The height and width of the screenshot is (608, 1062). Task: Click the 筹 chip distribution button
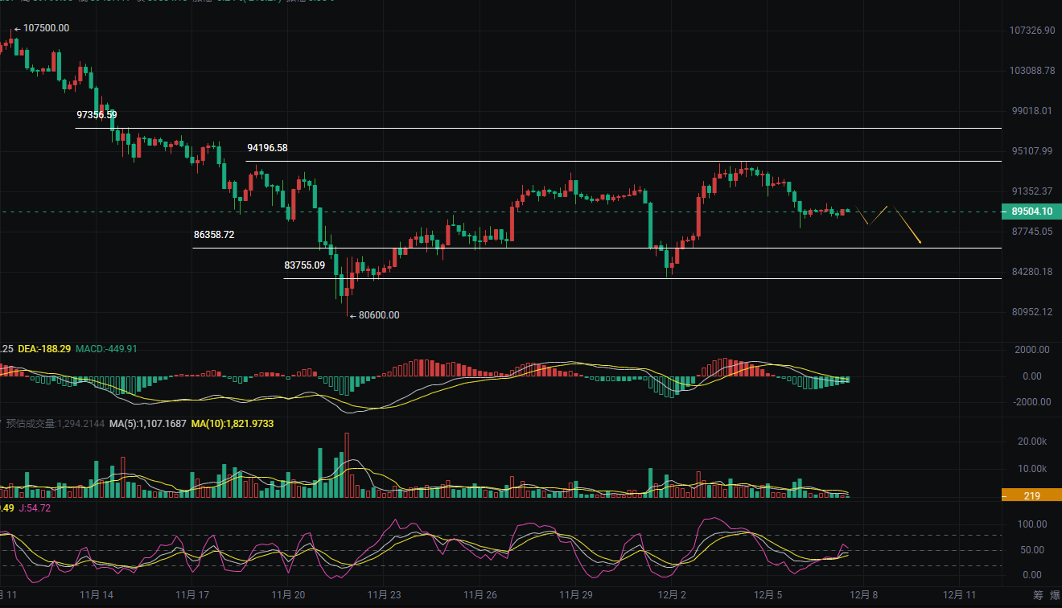[1038, 595]
